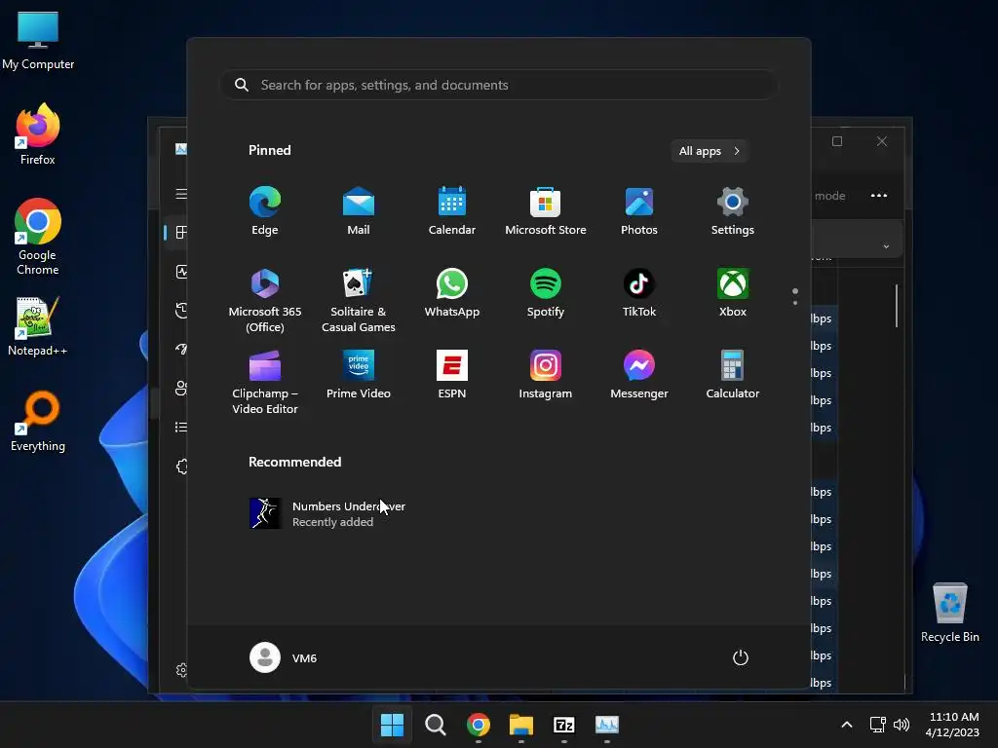This screenshot has width=998, height=748.
Task: Open recommended Numbers Undercover item
Action: pyautogui.click(x=327, y=513)
